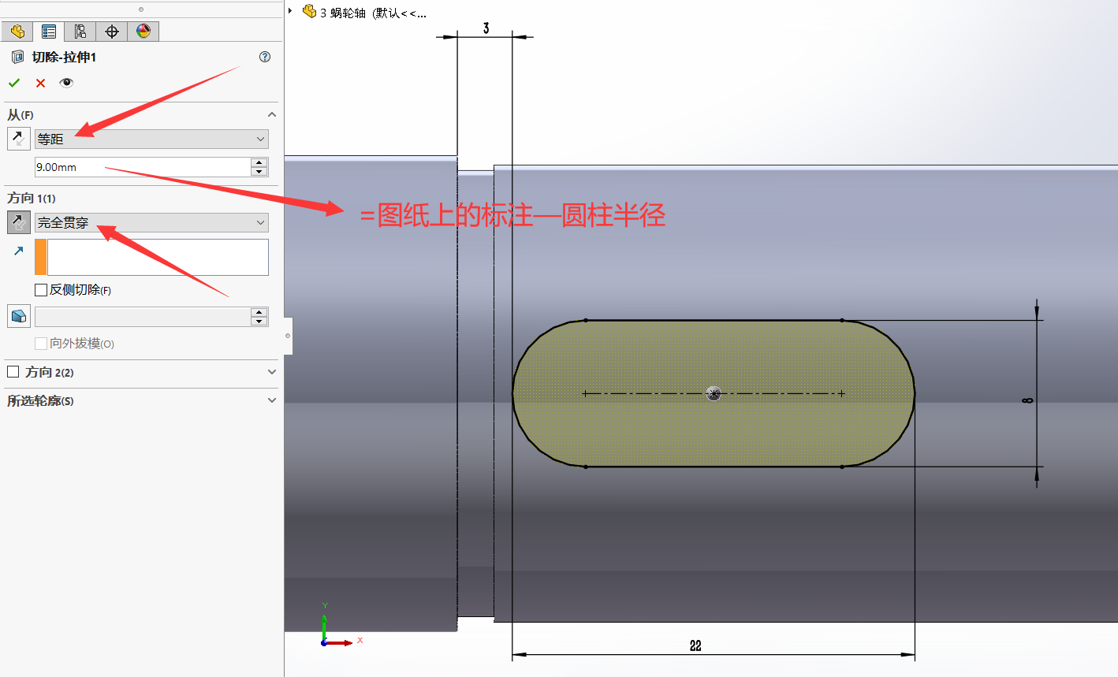
Task: Reverse direction next to 完全贯穿
Action: (x=18, y=222)
